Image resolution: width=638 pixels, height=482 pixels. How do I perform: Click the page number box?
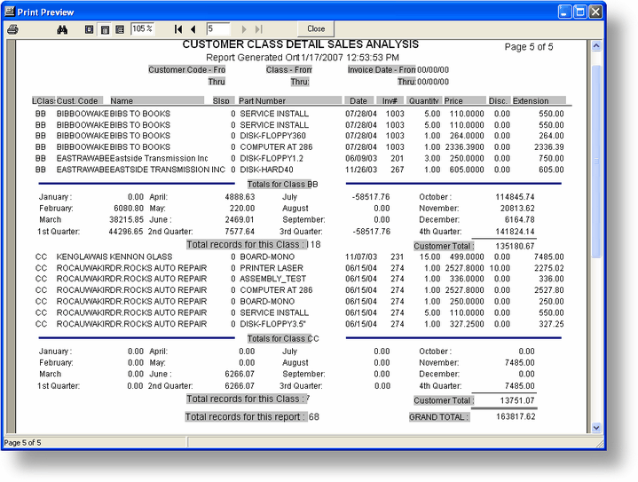coord(217,29)
